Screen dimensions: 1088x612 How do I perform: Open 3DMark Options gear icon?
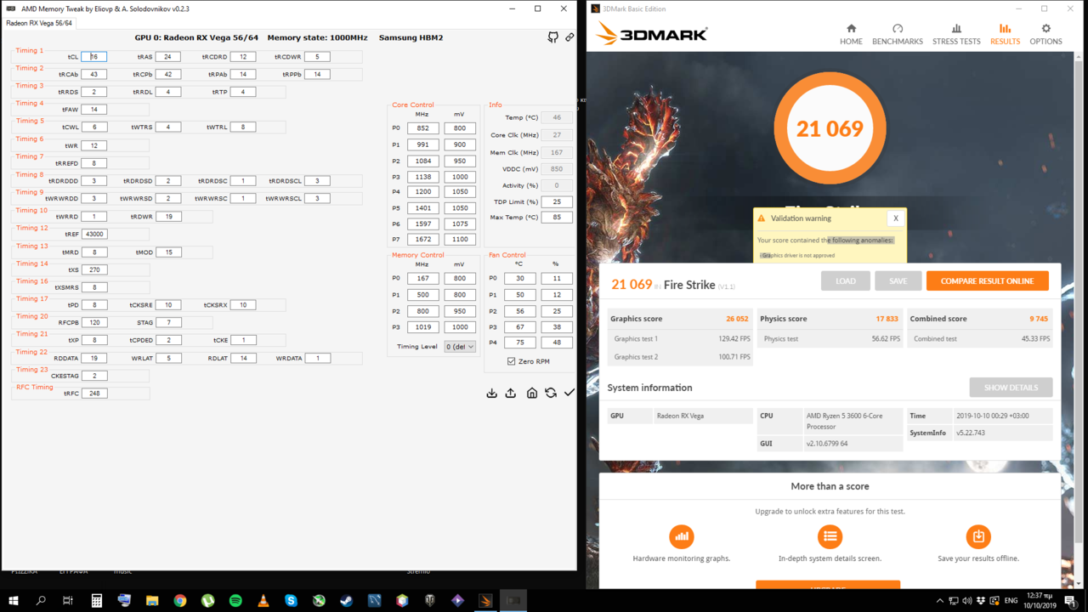coord(1045,29)
